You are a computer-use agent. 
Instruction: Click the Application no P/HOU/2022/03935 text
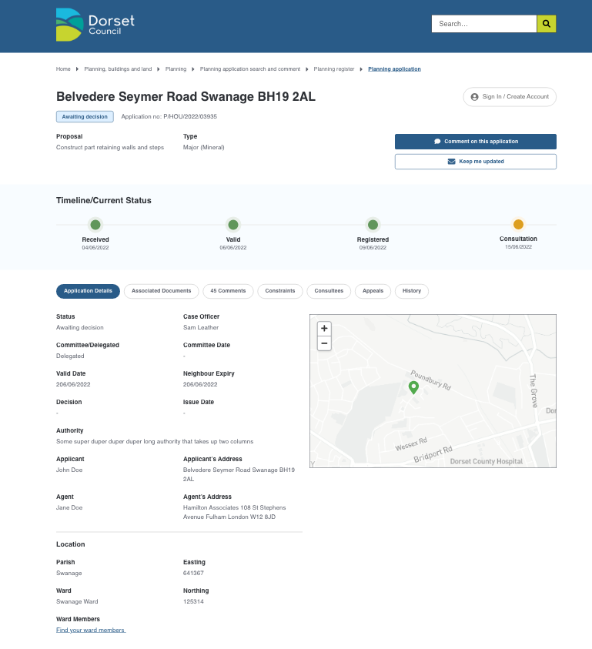pos(169,117)
